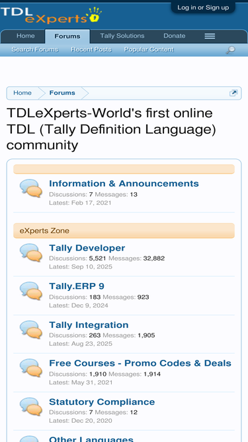
Task: Click Log in or Sign up
Action: (203, 7)
